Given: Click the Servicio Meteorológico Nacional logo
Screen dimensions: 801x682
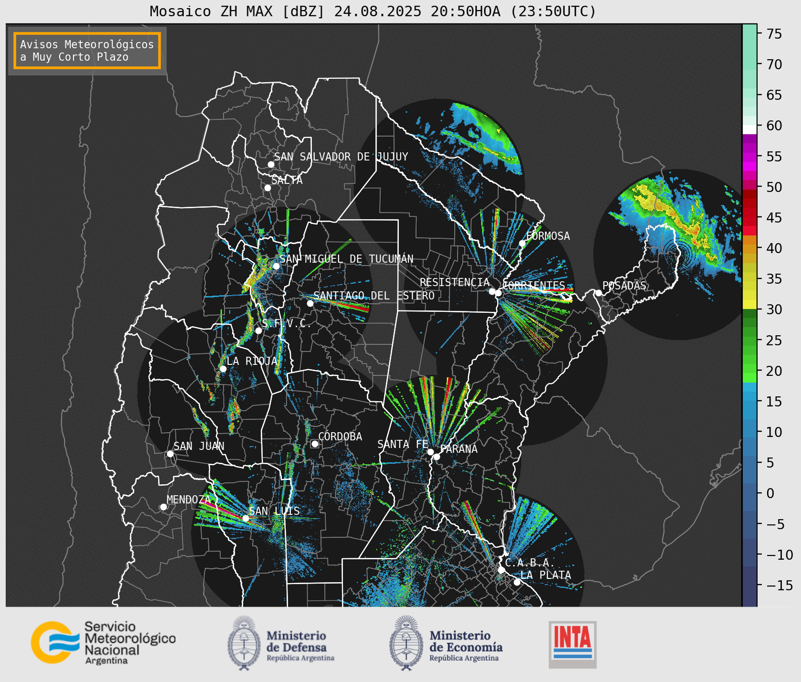Looking at the screenshot, I should pyautogui.click(x=103, y=642).
